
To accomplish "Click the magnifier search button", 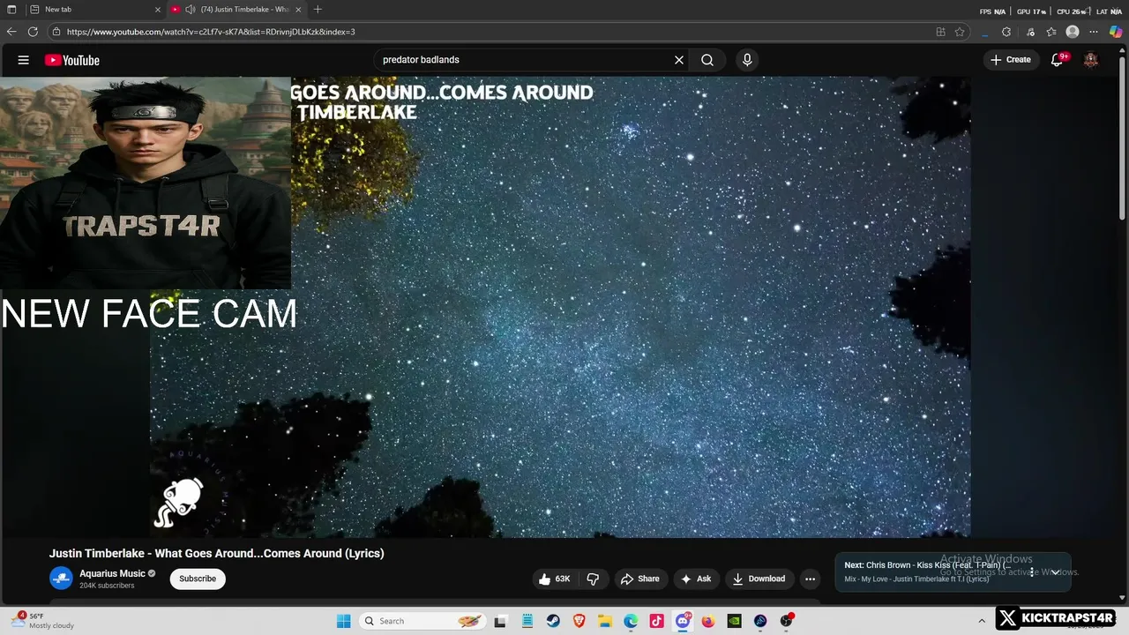I will point(707,60).
